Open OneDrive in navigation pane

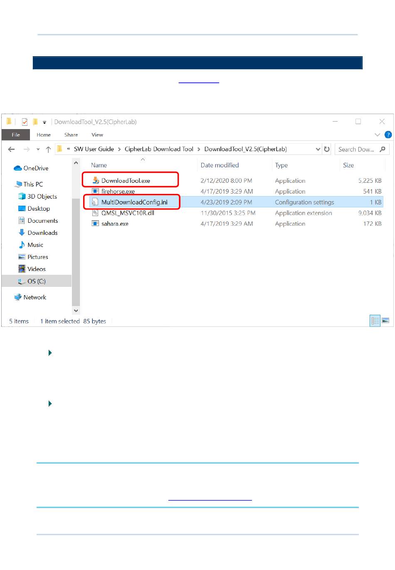click(x=31, y=168)
